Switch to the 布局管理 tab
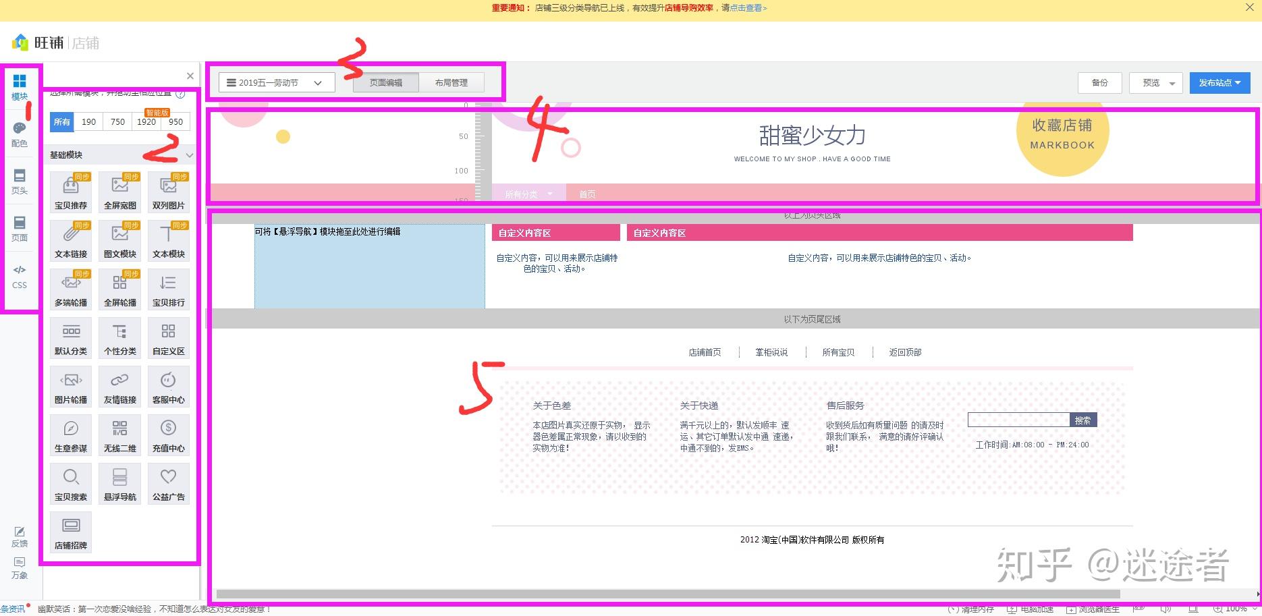 (x=452, y=82)
